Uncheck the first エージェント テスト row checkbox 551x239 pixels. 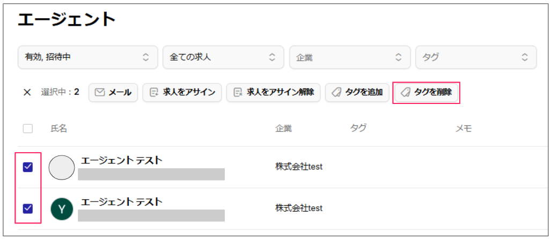(28, 167)
